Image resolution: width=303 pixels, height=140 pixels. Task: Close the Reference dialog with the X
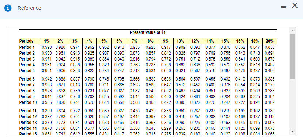(295, 5)
